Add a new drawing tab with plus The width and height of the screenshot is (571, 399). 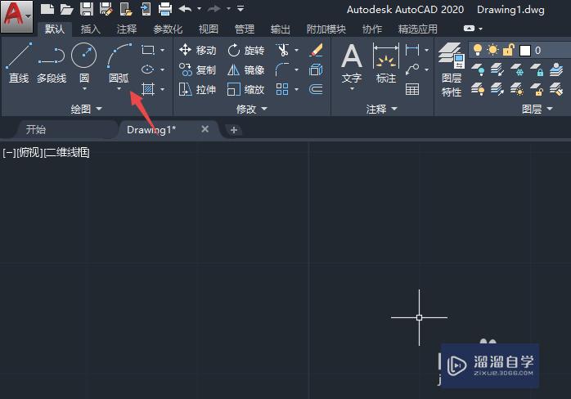point(234,130)
